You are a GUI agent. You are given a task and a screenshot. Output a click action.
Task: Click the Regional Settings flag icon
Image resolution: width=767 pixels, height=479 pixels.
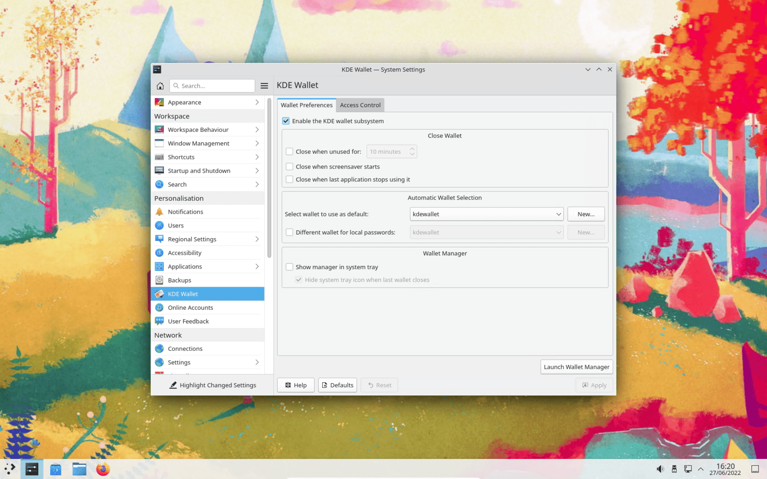point(159,239)
